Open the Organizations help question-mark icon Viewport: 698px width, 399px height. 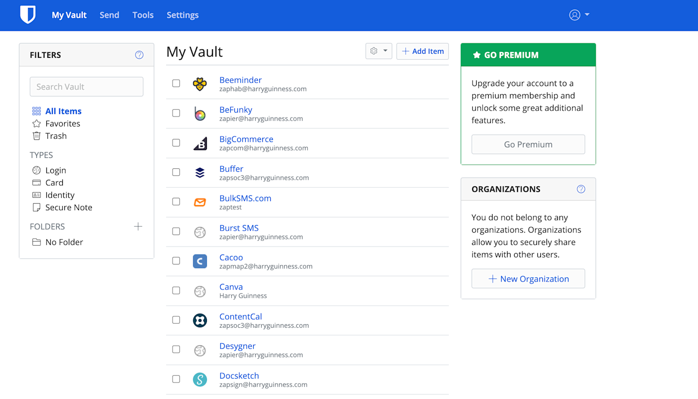(581, 189)
